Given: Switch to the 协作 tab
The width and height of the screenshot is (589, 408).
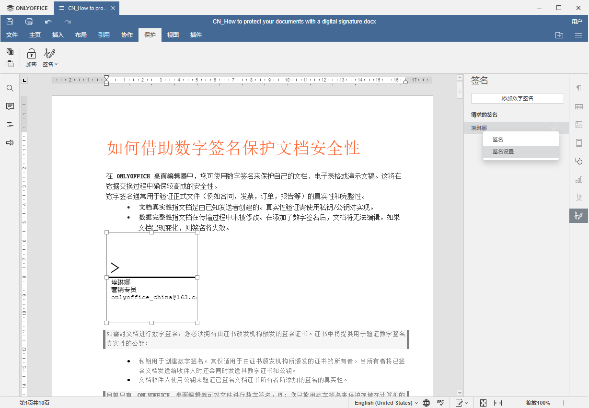Looking at the screenshot, I should [127, 35].
